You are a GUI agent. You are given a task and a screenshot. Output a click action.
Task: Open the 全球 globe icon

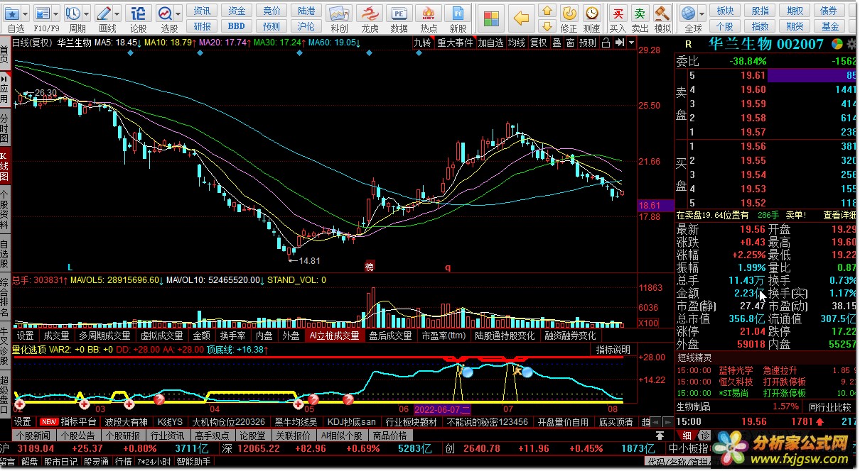point(688,13)
